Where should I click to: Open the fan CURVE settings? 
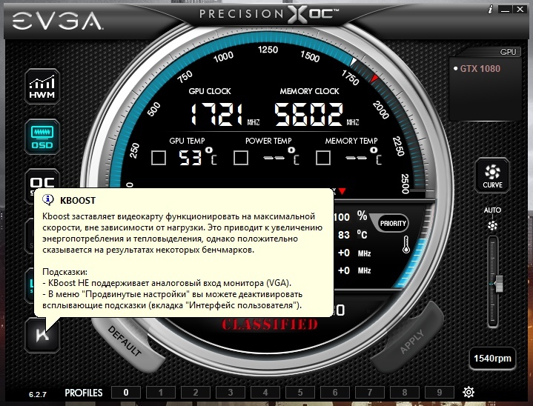click(x=492, y=176)
